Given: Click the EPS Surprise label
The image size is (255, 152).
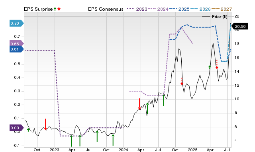Looking at the screenshot, I should point(38,9).
